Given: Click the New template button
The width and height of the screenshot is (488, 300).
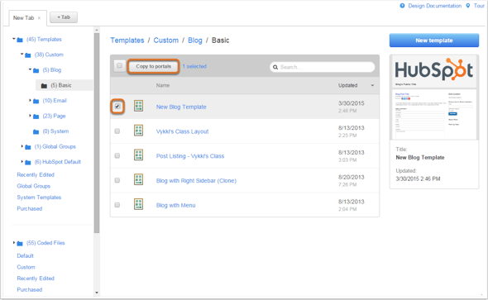Looking at the screenshot, I should [x=434, y=40].
